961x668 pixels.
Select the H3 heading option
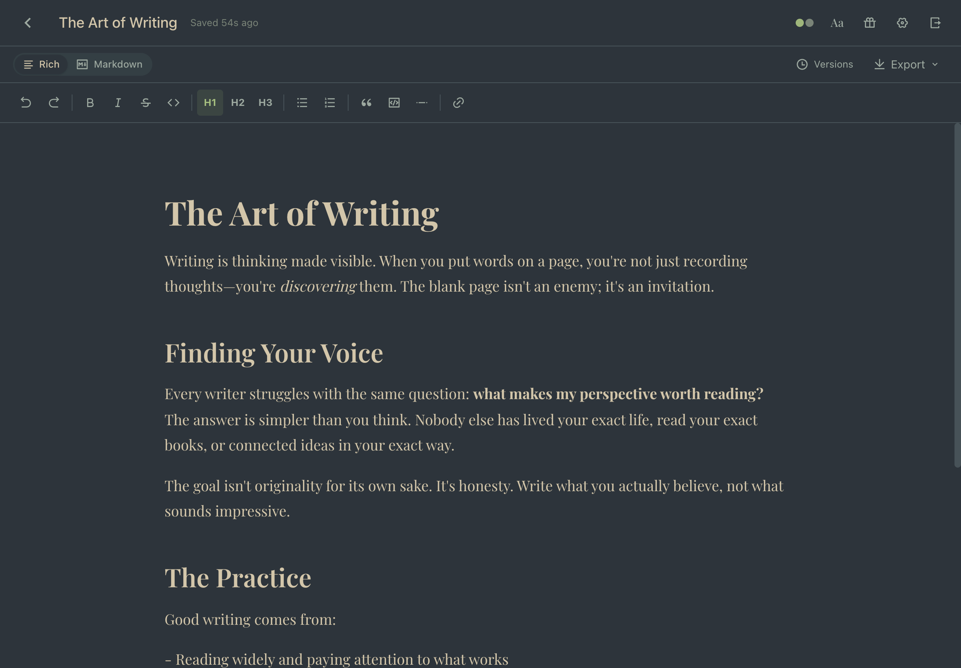tap(265, 103)
